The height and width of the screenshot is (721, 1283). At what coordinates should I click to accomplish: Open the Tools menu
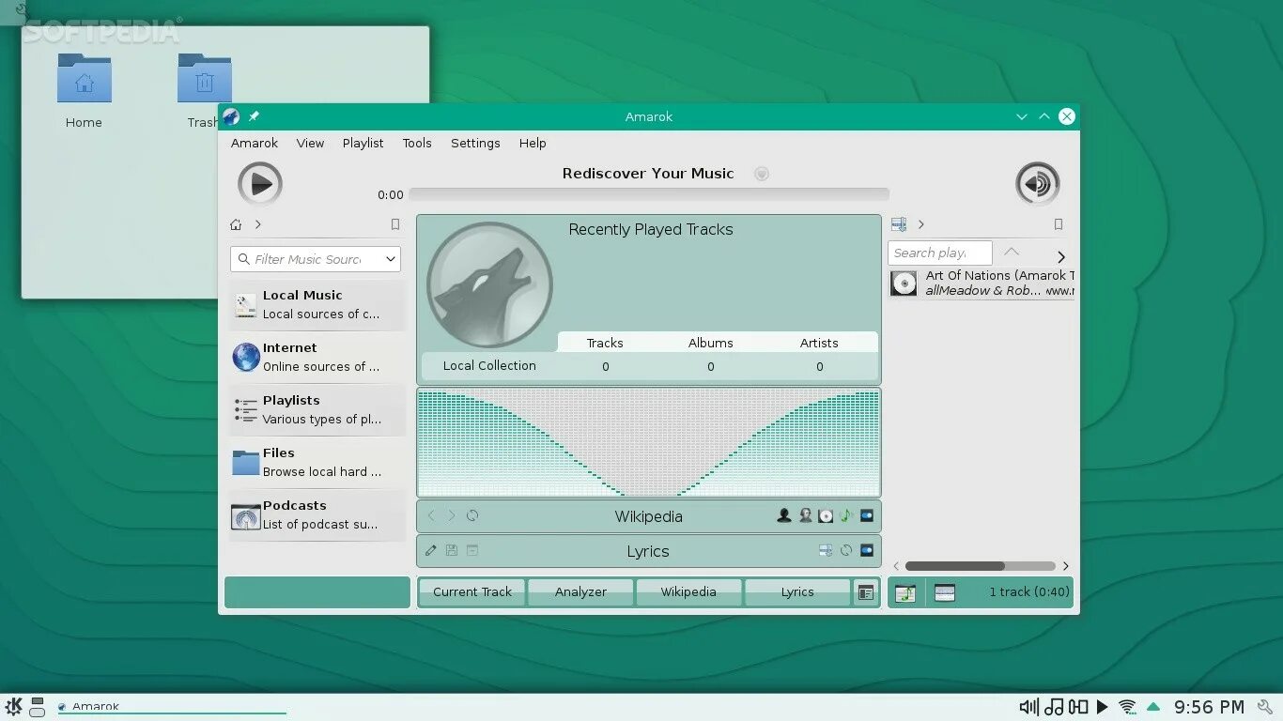coord(417,143)
